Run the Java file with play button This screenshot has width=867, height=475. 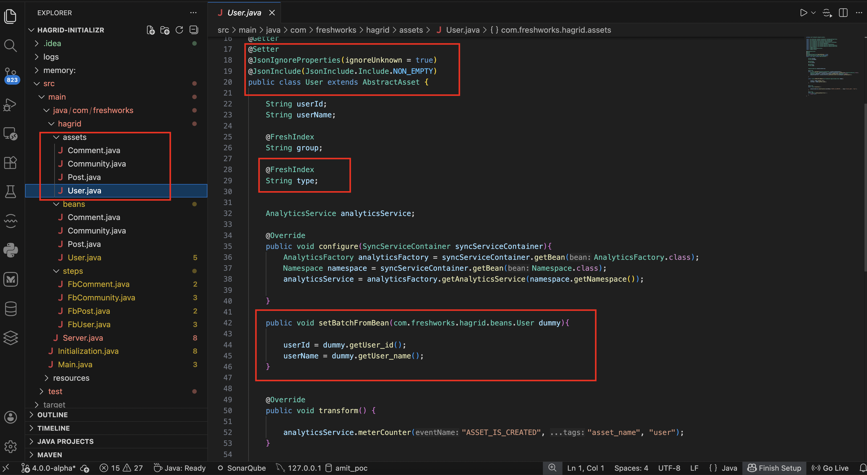[803, 13]
